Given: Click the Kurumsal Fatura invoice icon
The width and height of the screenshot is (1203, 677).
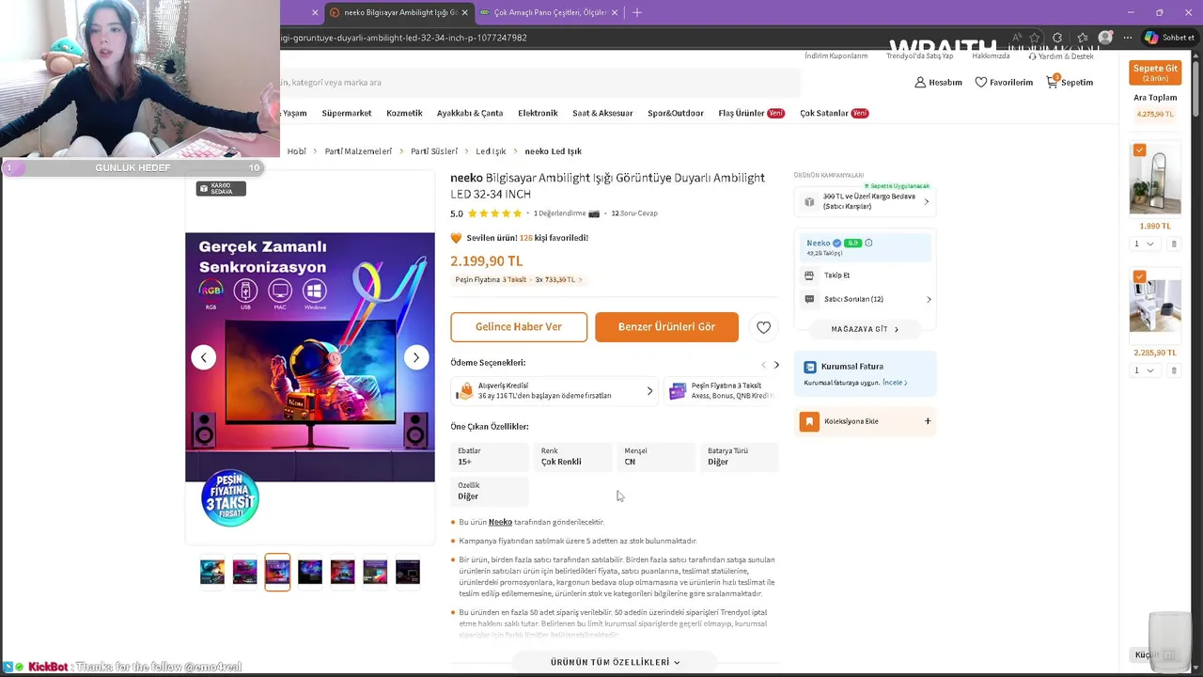Looking at the screenshot, I should coord(810,367).
